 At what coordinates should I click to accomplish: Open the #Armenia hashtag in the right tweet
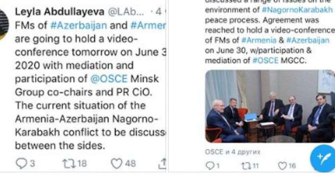tap(259, 40)
